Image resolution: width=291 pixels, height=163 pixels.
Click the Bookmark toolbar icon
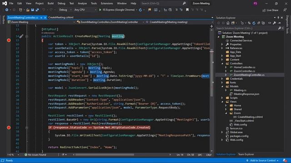click(x=187, y=10)
